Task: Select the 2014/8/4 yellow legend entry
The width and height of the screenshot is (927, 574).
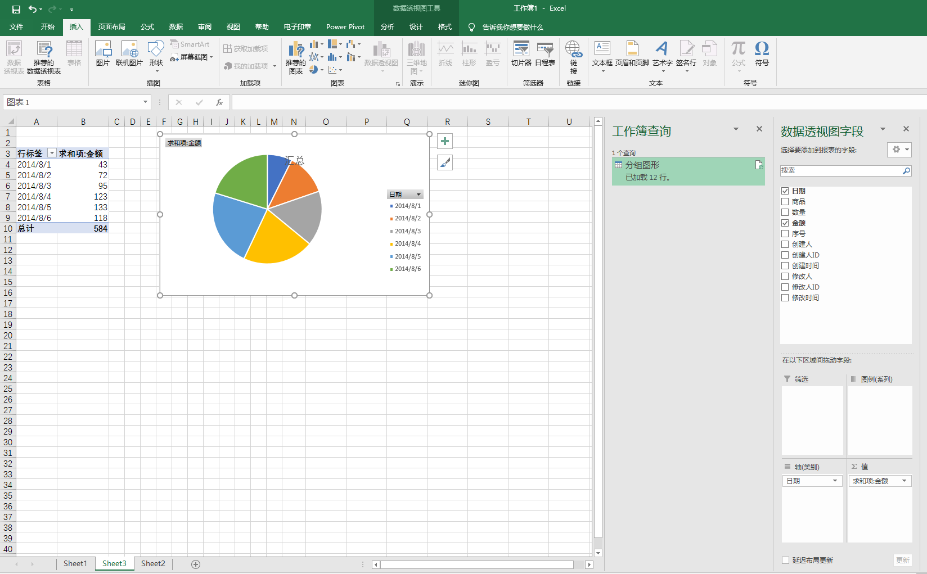Action: point(406,244)
